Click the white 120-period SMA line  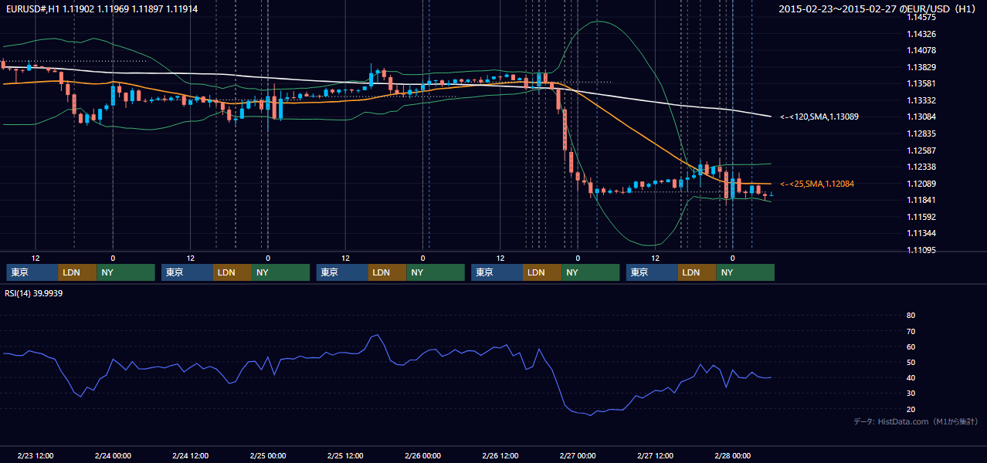(656, 101)
